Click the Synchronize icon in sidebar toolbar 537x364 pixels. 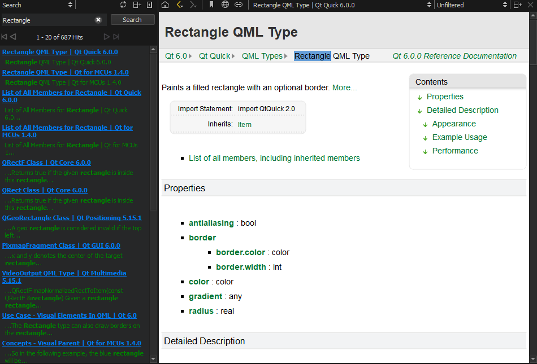[x=123, y=5]
